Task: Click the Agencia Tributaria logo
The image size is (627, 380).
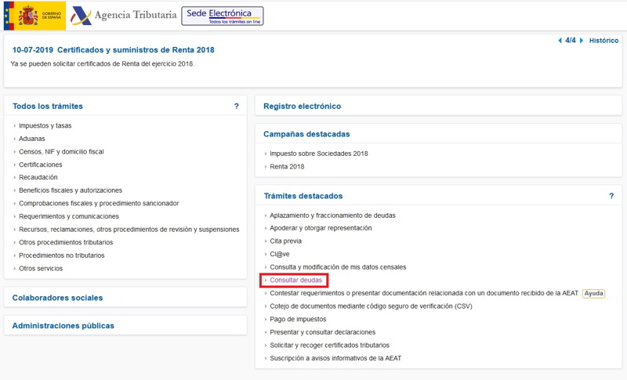Action: pos(124,16)
